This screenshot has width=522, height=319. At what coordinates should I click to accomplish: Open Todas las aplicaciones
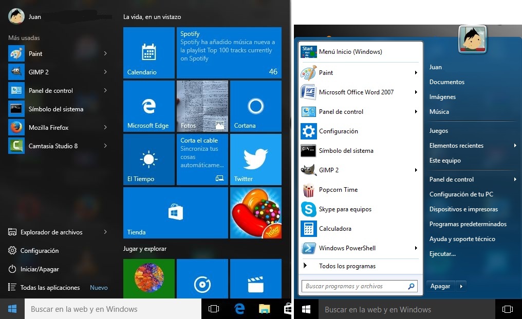44,287
